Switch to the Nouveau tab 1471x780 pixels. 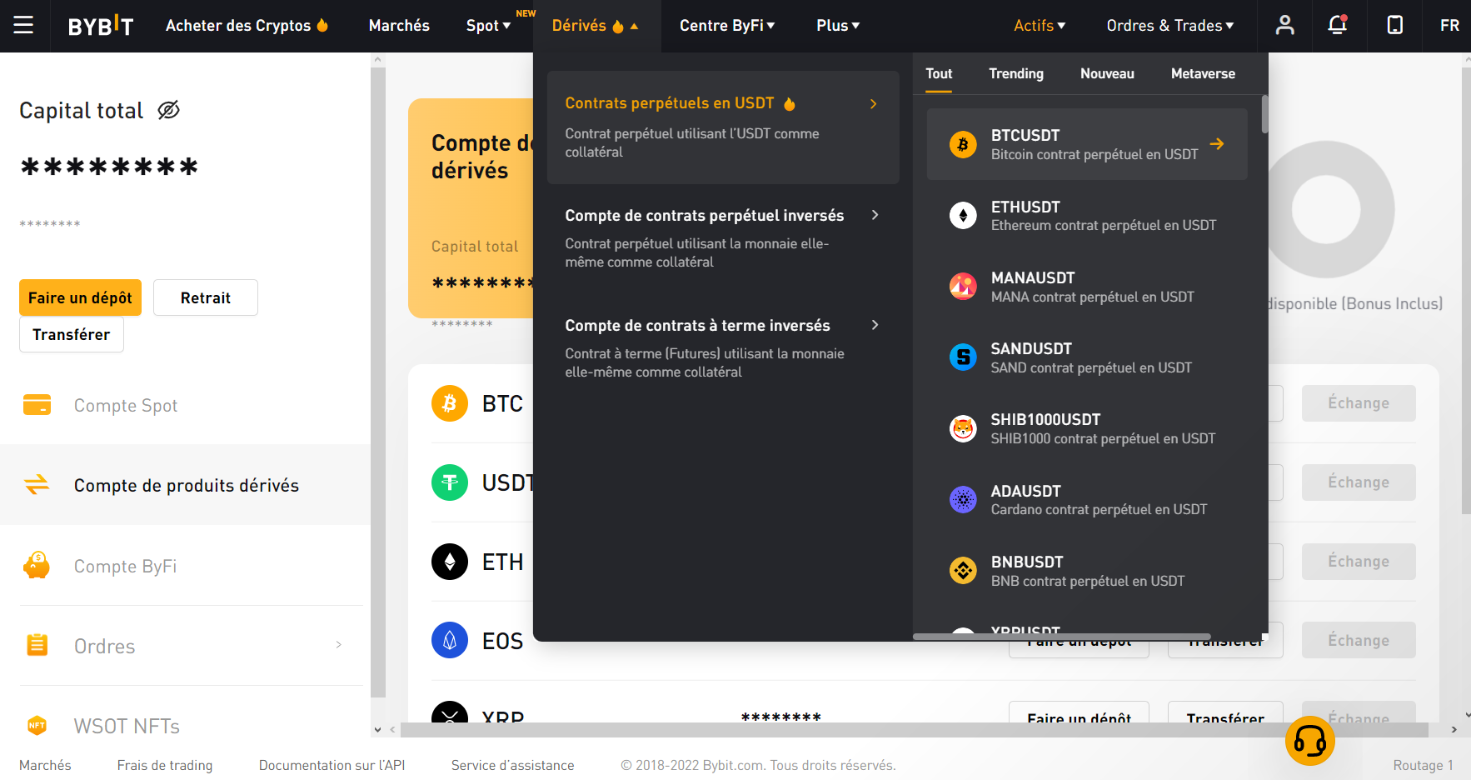1107,73
